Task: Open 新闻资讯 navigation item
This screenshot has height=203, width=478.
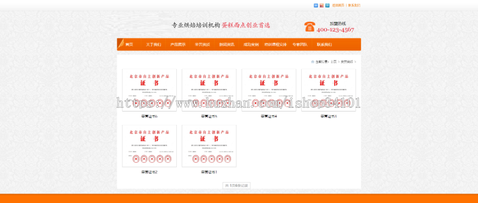Action: 226,45
